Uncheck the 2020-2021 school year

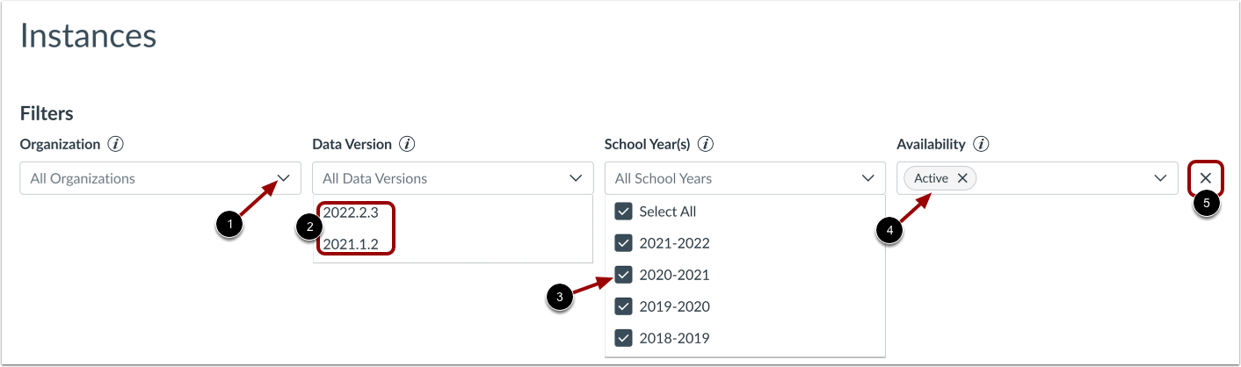click(x=623, y=275)
